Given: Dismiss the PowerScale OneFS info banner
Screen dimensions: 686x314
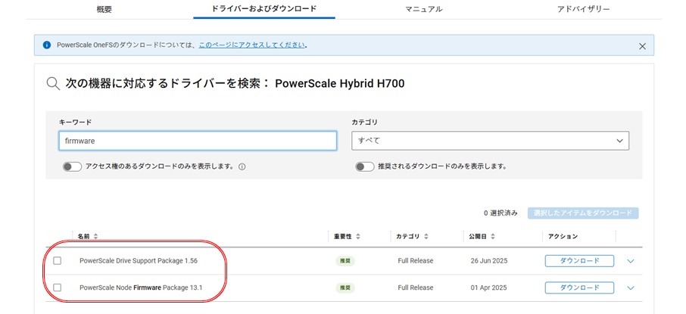Looking at the screenshot, I should pos(642,46).
